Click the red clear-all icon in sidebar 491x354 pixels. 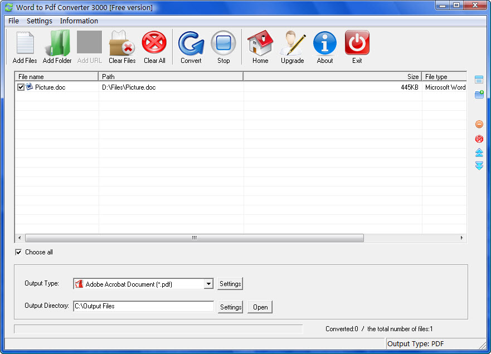[x=479, y=139]
